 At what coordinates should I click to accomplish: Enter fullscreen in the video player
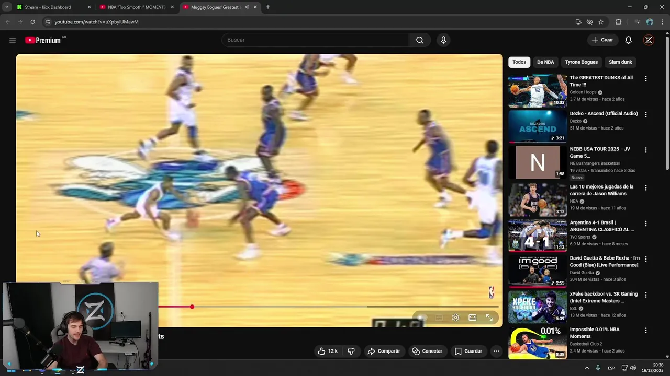coord(489,318)
